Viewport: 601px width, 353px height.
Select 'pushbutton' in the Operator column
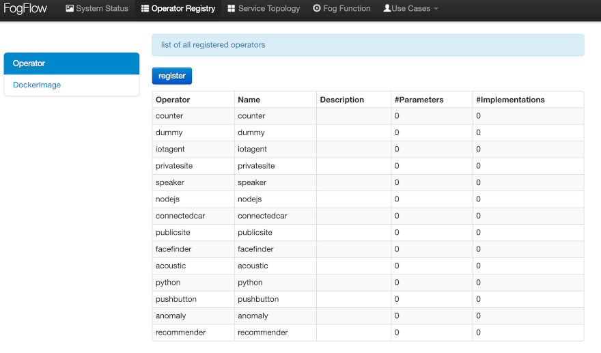(176, 299)
